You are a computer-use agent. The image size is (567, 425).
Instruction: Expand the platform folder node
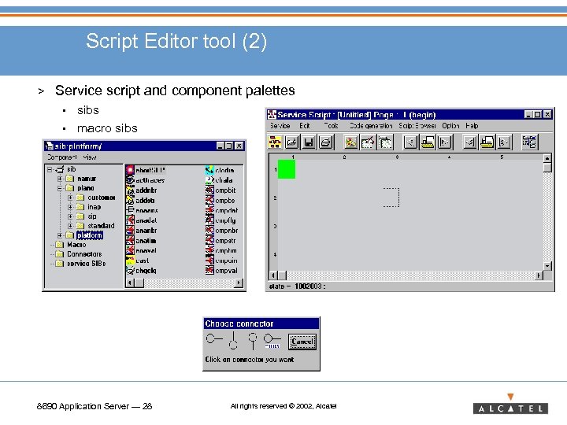[x=60, y=235]
